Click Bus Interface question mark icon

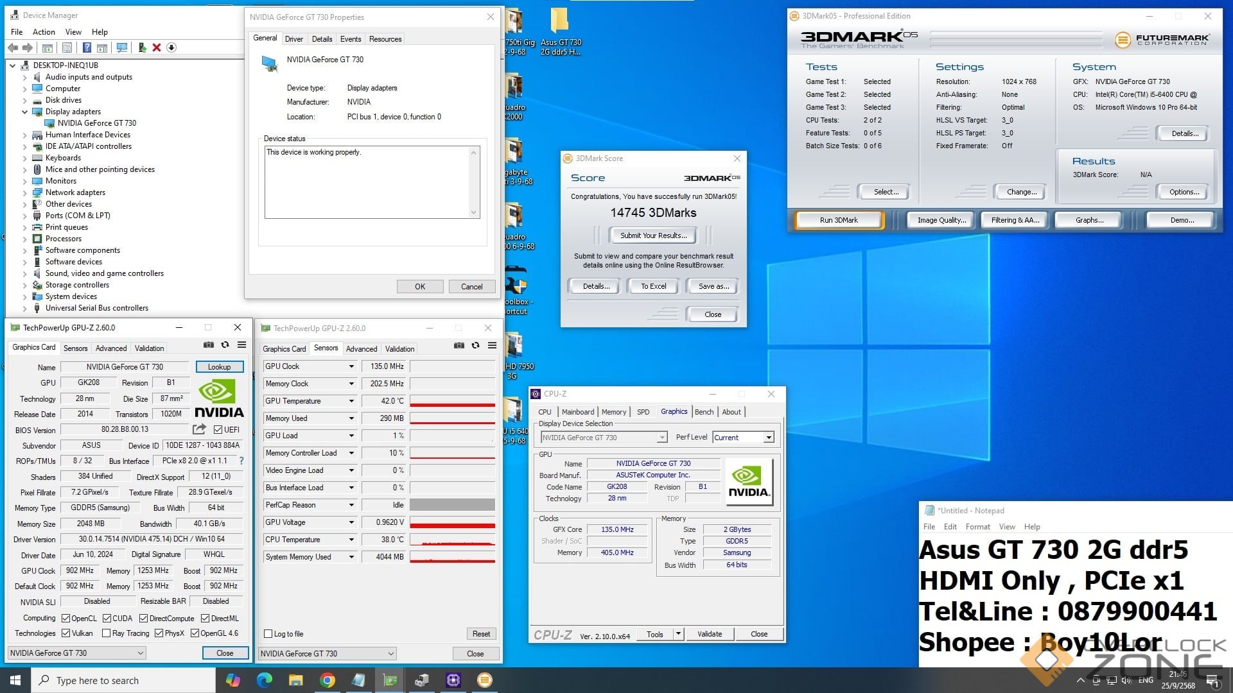241,461
